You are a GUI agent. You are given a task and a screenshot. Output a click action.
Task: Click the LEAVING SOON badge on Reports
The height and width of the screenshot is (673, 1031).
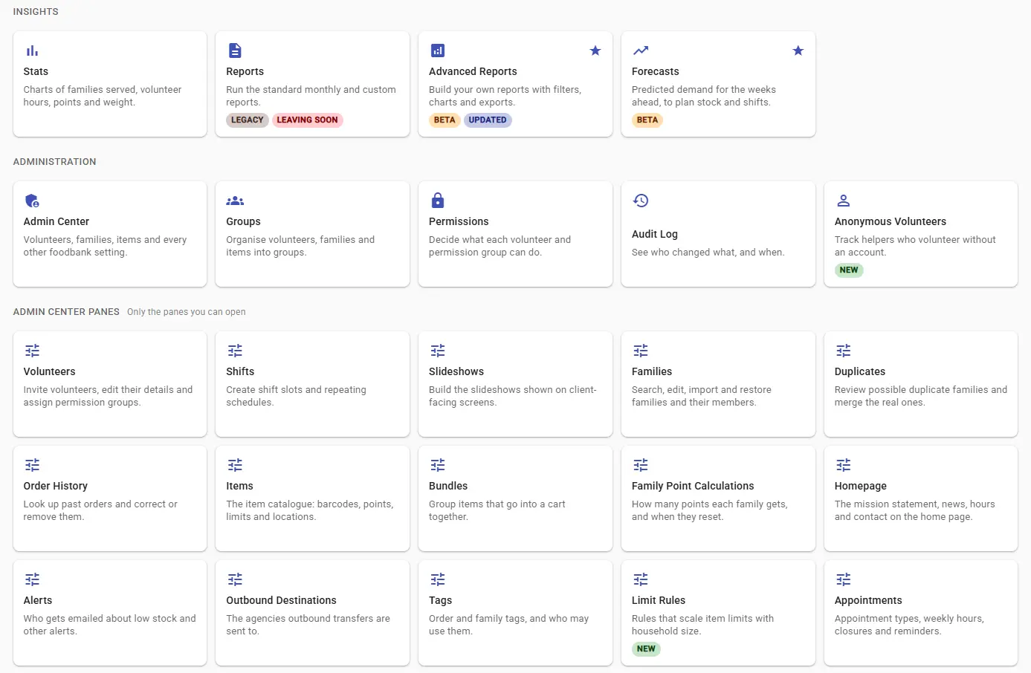click(x=307, y=120)
